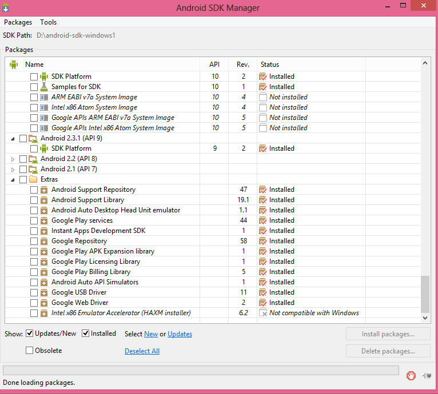Click the Android robot icon in Name header
The height and width of the screenshot is (394, 438).
point(13,65)
